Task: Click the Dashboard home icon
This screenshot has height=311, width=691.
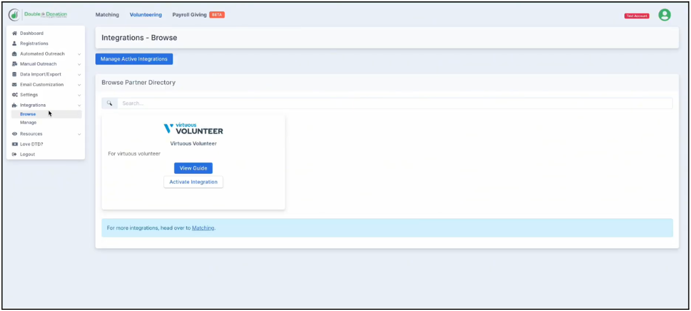Action: tap(15, 34)
